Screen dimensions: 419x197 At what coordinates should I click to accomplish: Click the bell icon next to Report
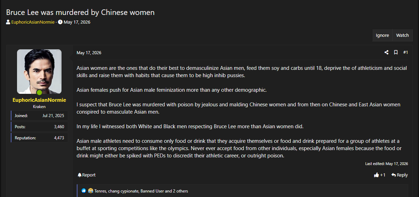80,175
